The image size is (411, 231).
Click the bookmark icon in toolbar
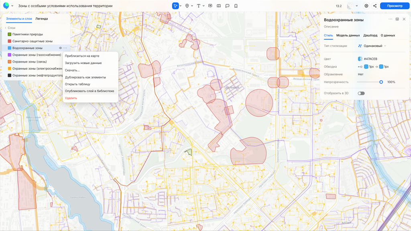[236, 6]
